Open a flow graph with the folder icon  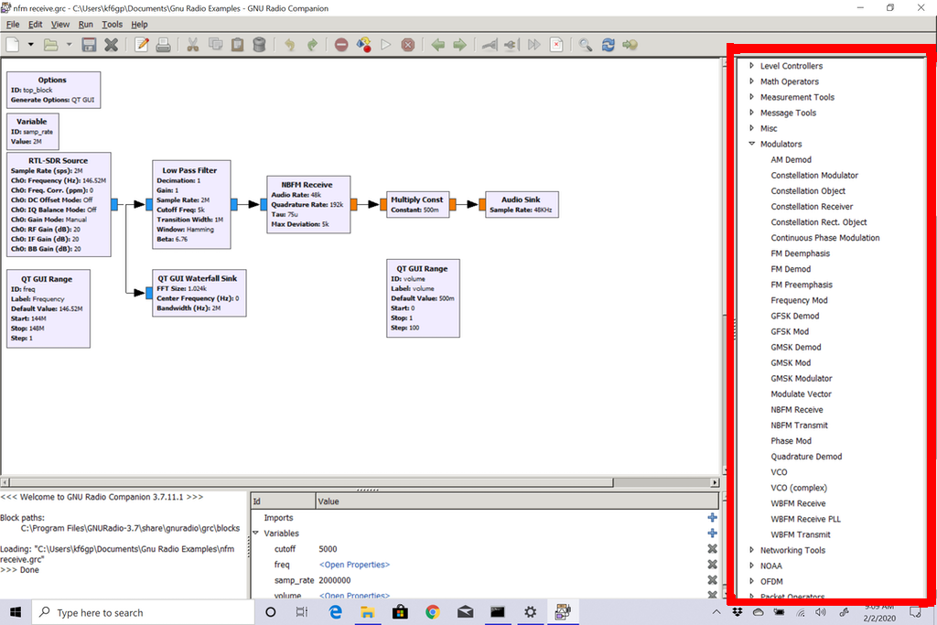pos(51,45)
